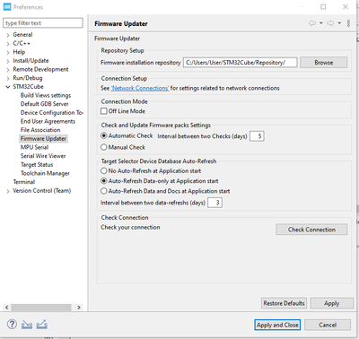The width and height of the screenshot is (359, 339).
Task: Click the horizontal scrollbar under the tree
Action: 43,308
